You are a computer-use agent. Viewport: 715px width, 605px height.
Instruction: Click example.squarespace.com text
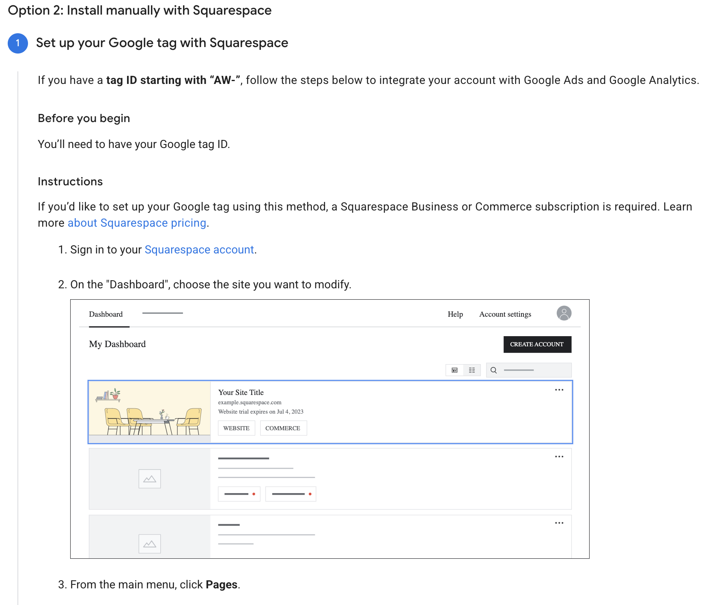pyautogui.click(x=250, y=403)
